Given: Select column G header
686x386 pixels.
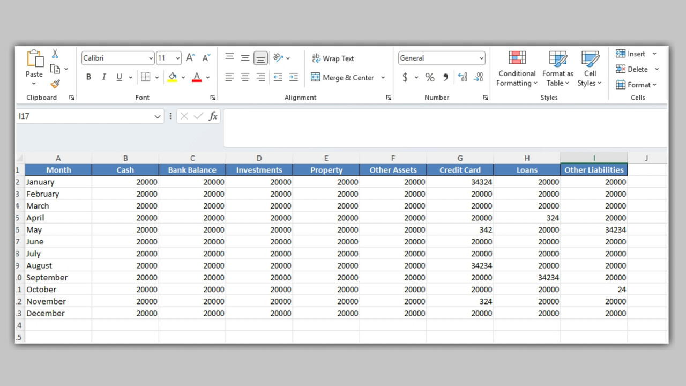Looking at the screenshot, I should (x=460, y=158).
